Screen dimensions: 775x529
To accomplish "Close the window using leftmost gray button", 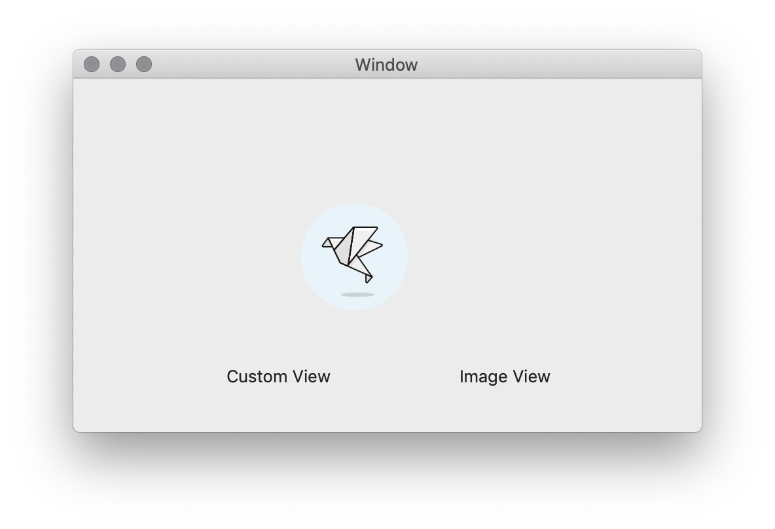I will pos(92,64).
